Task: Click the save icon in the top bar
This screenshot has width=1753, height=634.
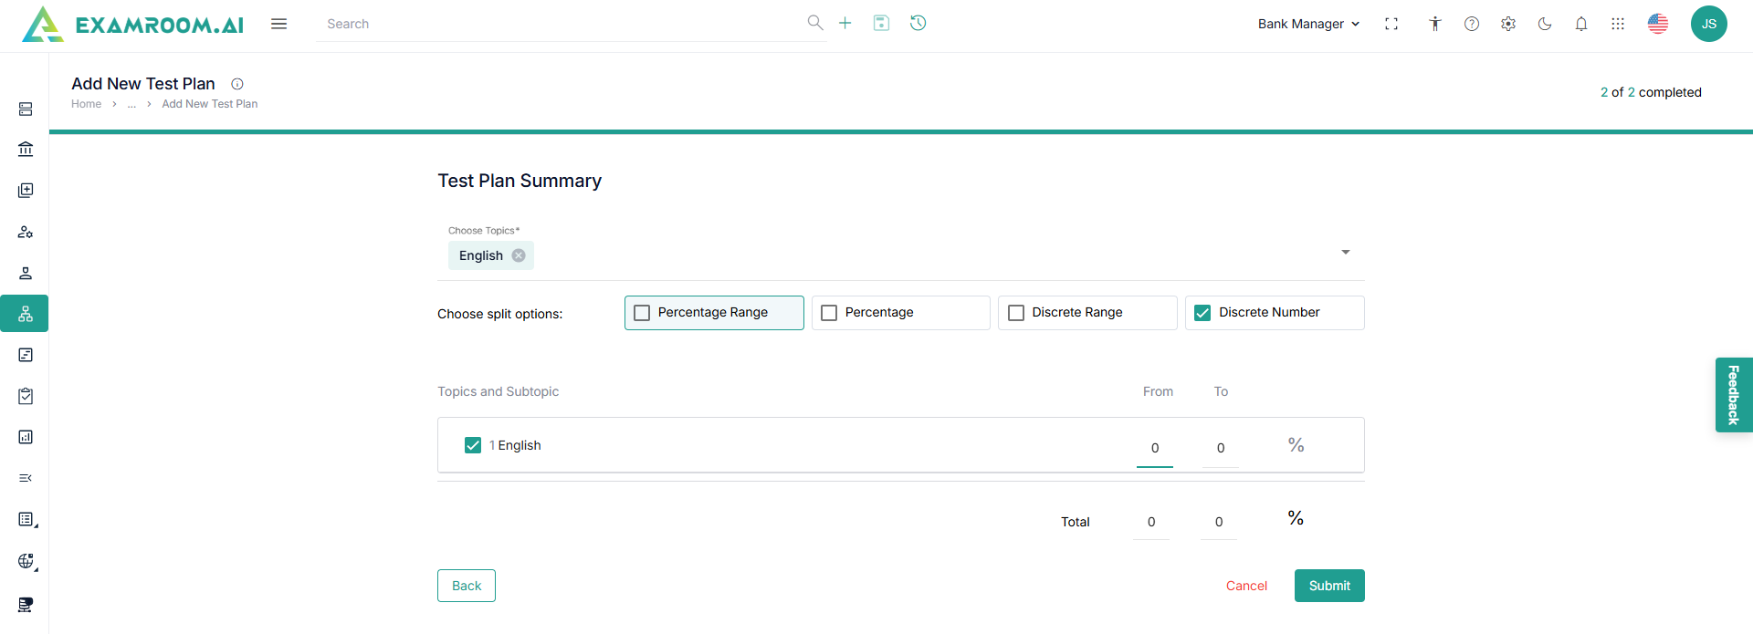Action: (x=881, y=23)
